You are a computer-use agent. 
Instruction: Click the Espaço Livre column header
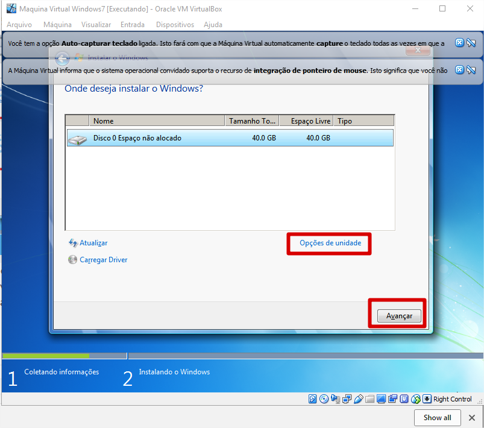(x=306, y=121)
